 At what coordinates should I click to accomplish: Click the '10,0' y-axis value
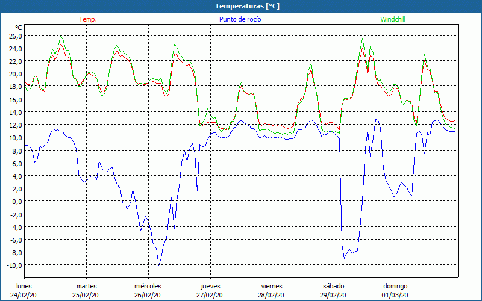[16, 138]
